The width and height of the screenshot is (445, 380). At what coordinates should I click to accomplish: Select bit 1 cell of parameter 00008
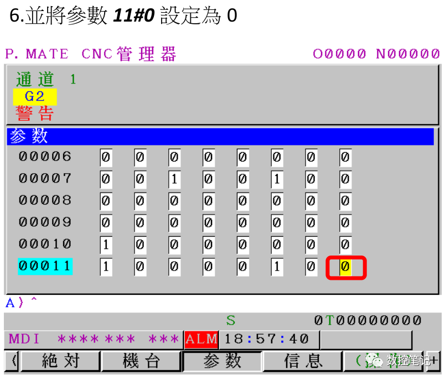(311, 201)
